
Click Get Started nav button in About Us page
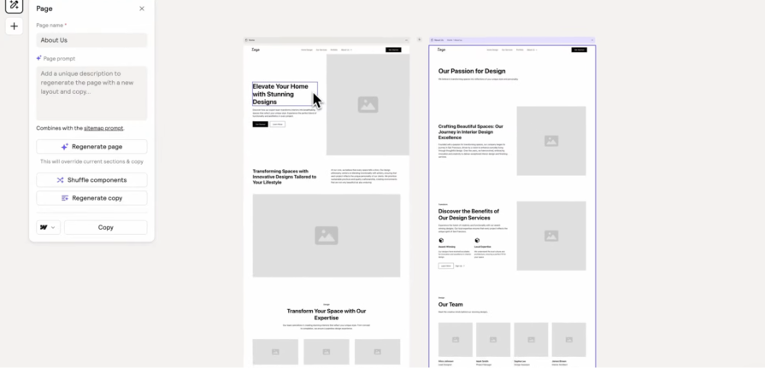(x=580, y=50)
